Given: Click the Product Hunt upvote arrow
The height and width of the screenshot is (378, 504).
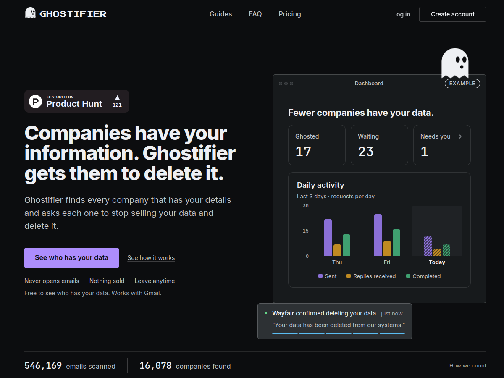Looking at the screenshot, I should [117, 97].
